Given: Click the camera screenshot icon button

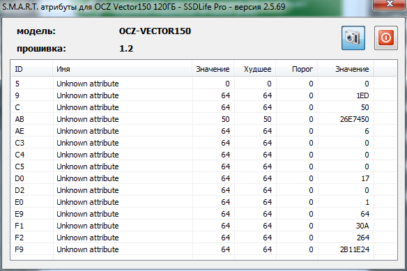Looking at the screenshot, I should pyautogui.click(x=353, y=38).
